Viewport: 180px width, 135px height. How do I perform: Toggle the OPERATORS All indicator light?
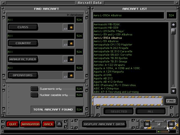click(71, 76)
